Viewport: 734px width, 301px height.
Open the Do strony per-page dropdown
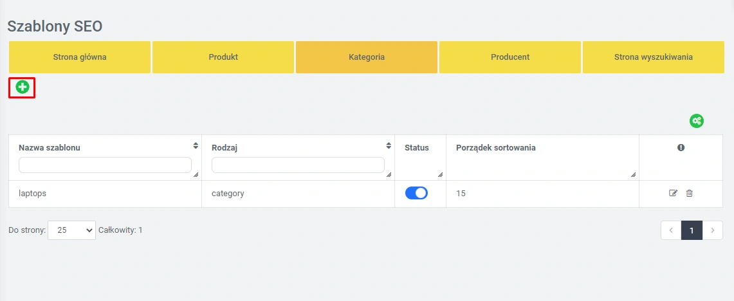click(x=71, y=230)
